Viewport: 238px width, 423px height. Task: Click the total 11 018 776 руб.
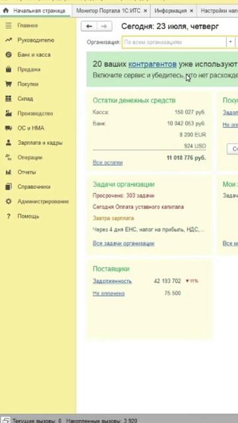coord(186,158)
